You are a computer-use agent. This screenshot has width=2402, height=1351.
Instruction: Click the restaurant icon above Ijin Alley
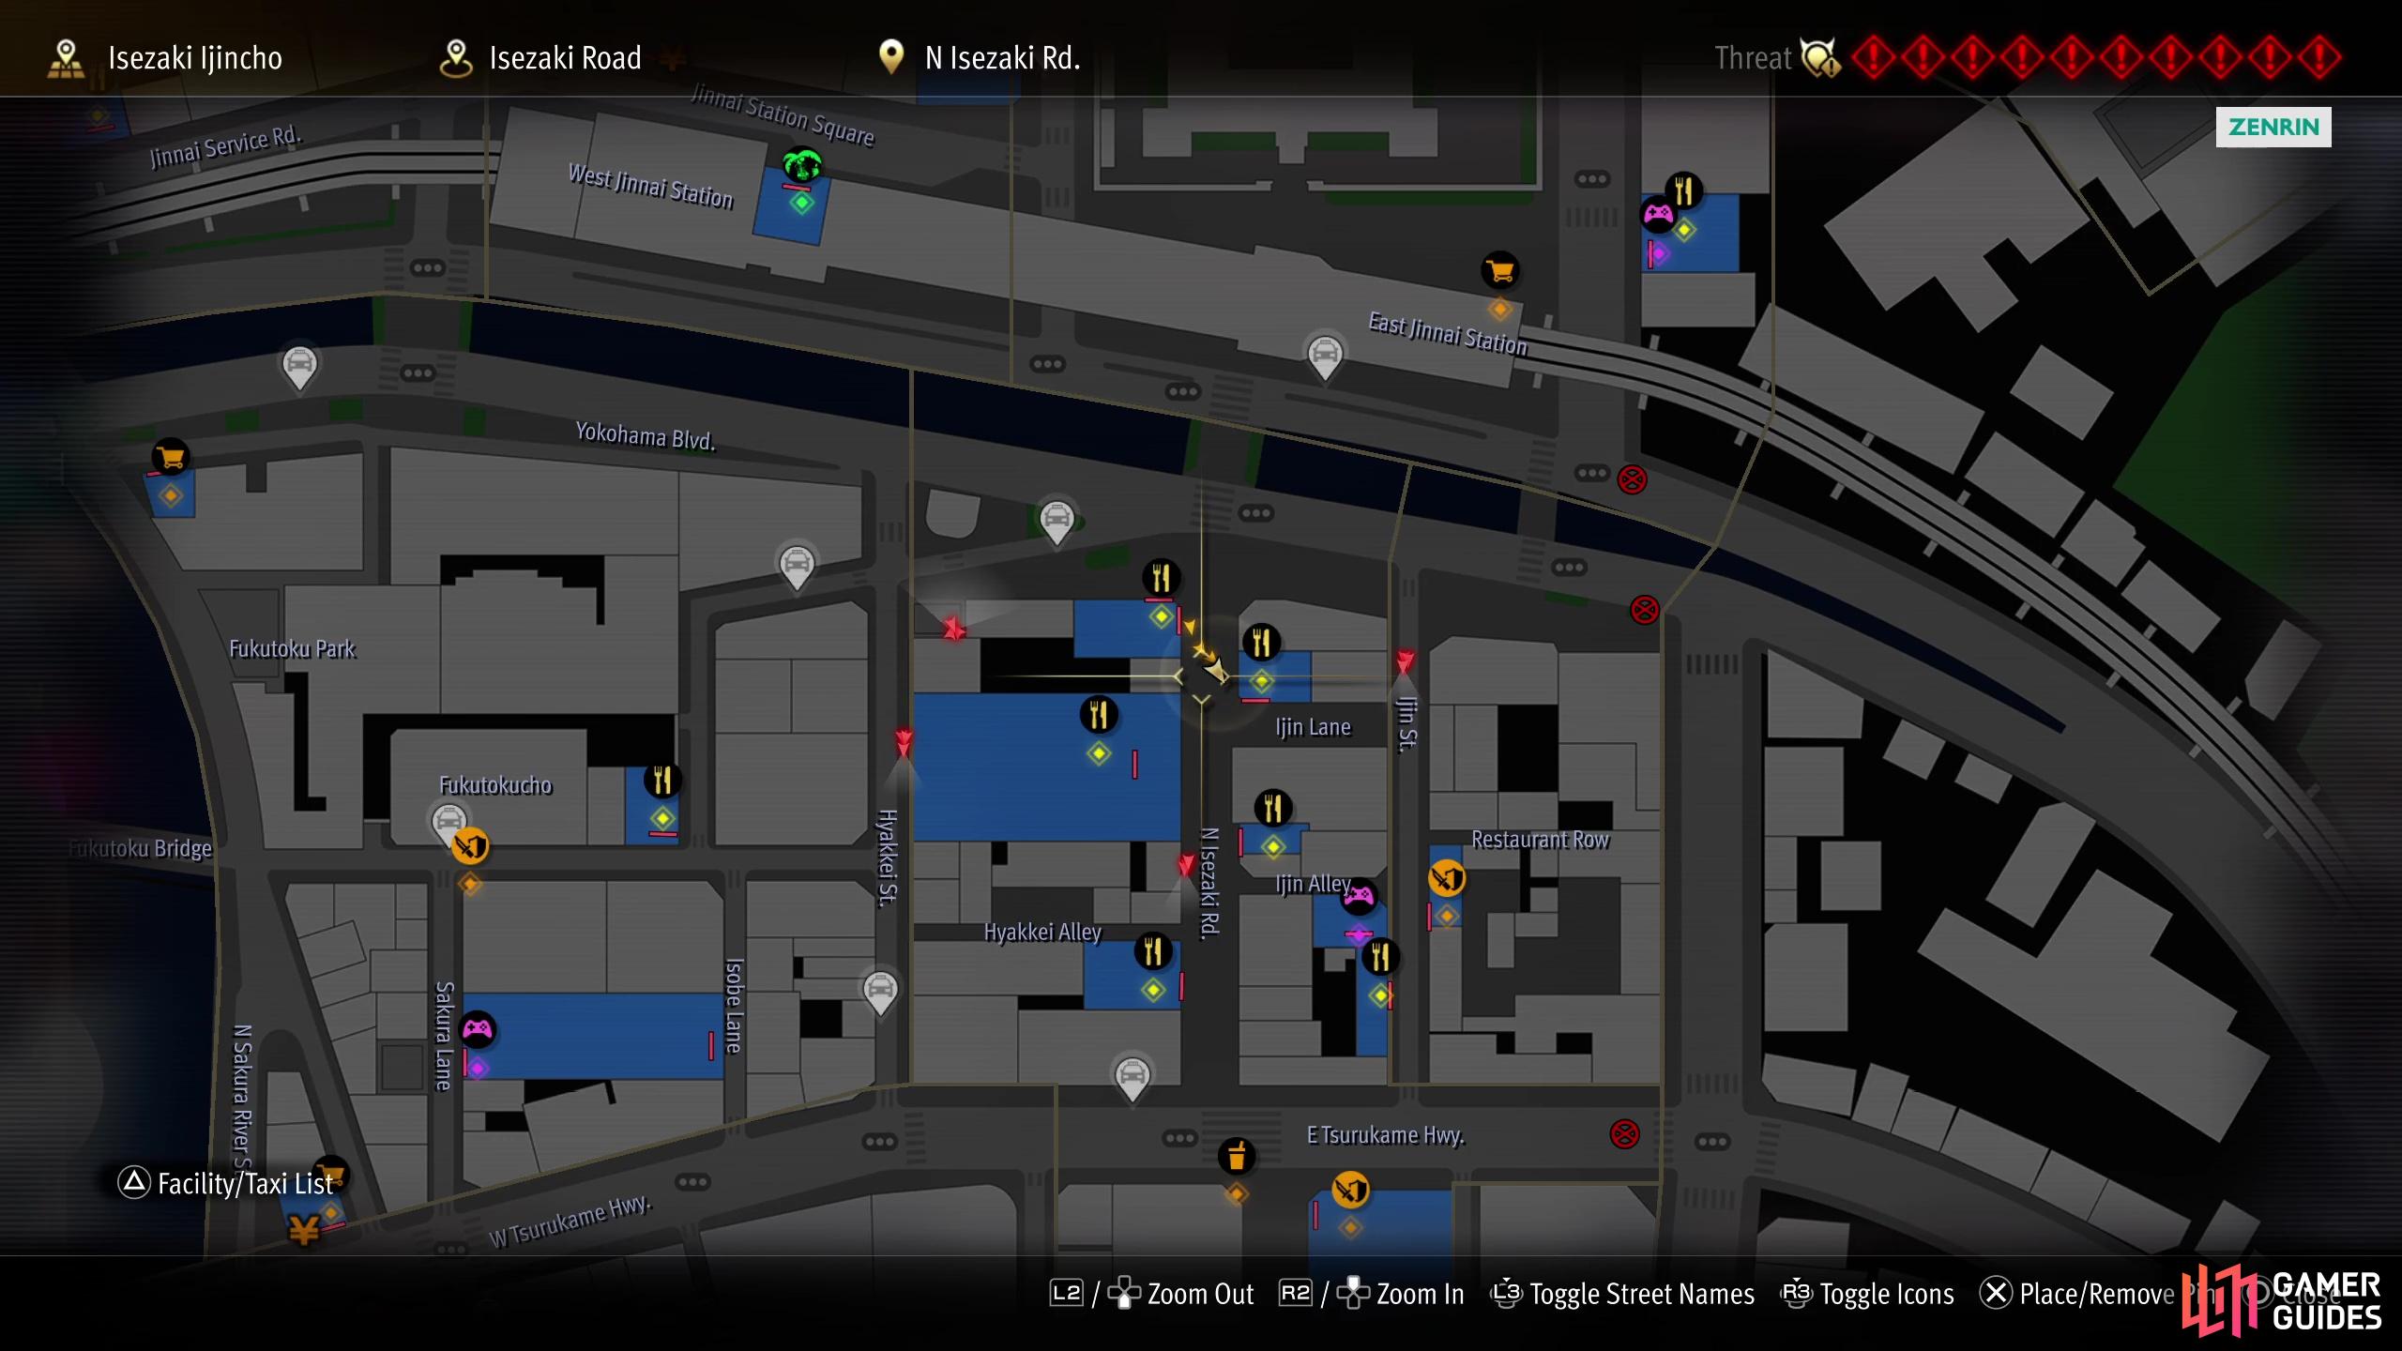[1273, 807]
